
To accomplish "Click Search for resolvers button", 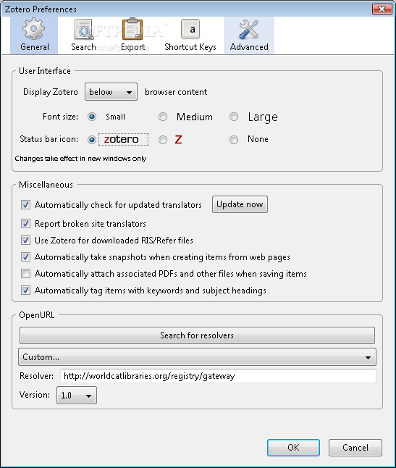I will [197, 335].
